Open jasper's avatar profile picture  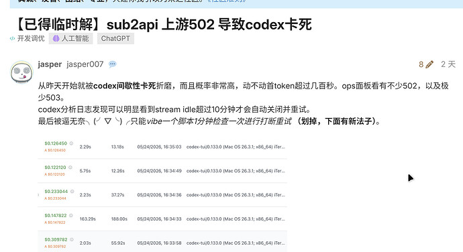[21, 72]
